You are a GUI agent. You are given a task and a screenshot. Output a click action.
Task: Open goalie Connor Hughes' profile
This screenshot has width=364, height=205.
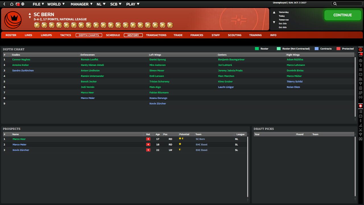click(x=21, y=60)
